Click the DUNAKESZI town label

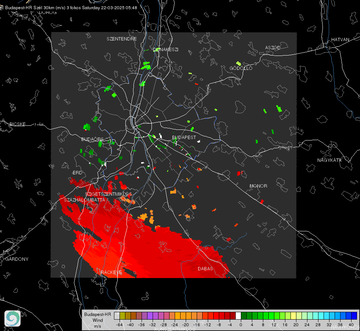tap(165, 49)
